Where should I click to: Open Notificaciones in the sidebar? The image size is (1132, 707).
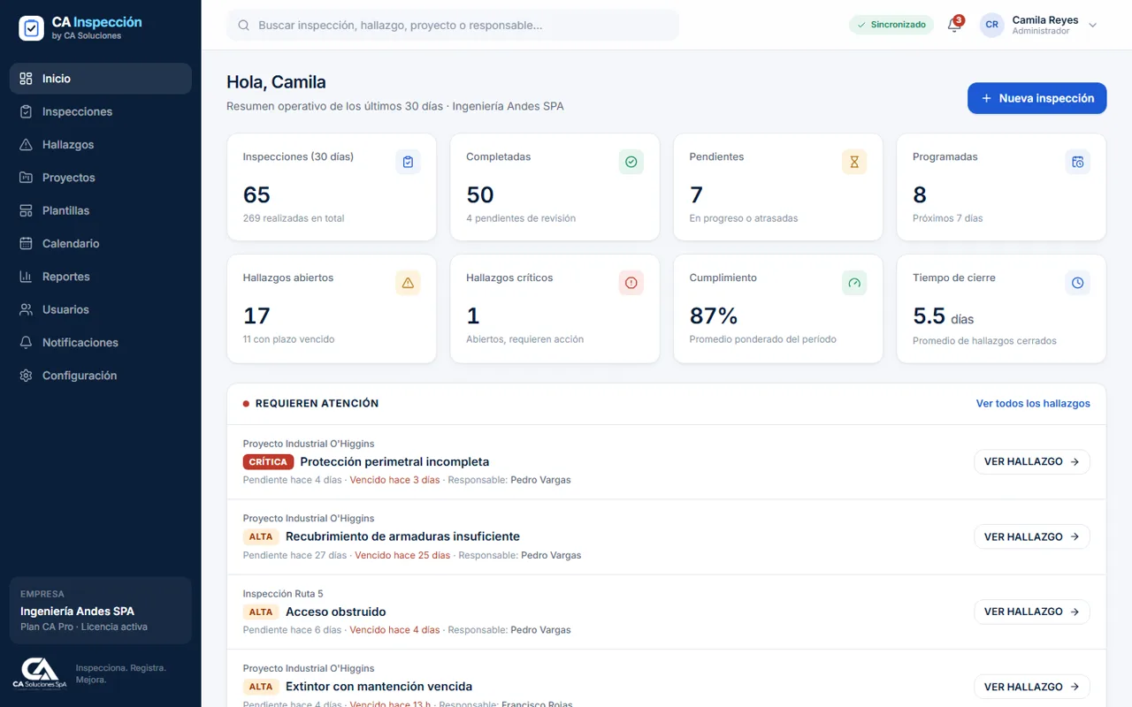(x=101, y=343)
